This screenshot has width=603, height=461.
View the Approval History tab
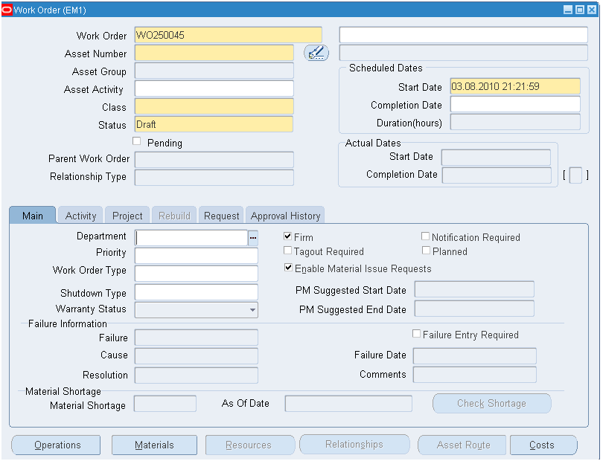tap(285, 216)
